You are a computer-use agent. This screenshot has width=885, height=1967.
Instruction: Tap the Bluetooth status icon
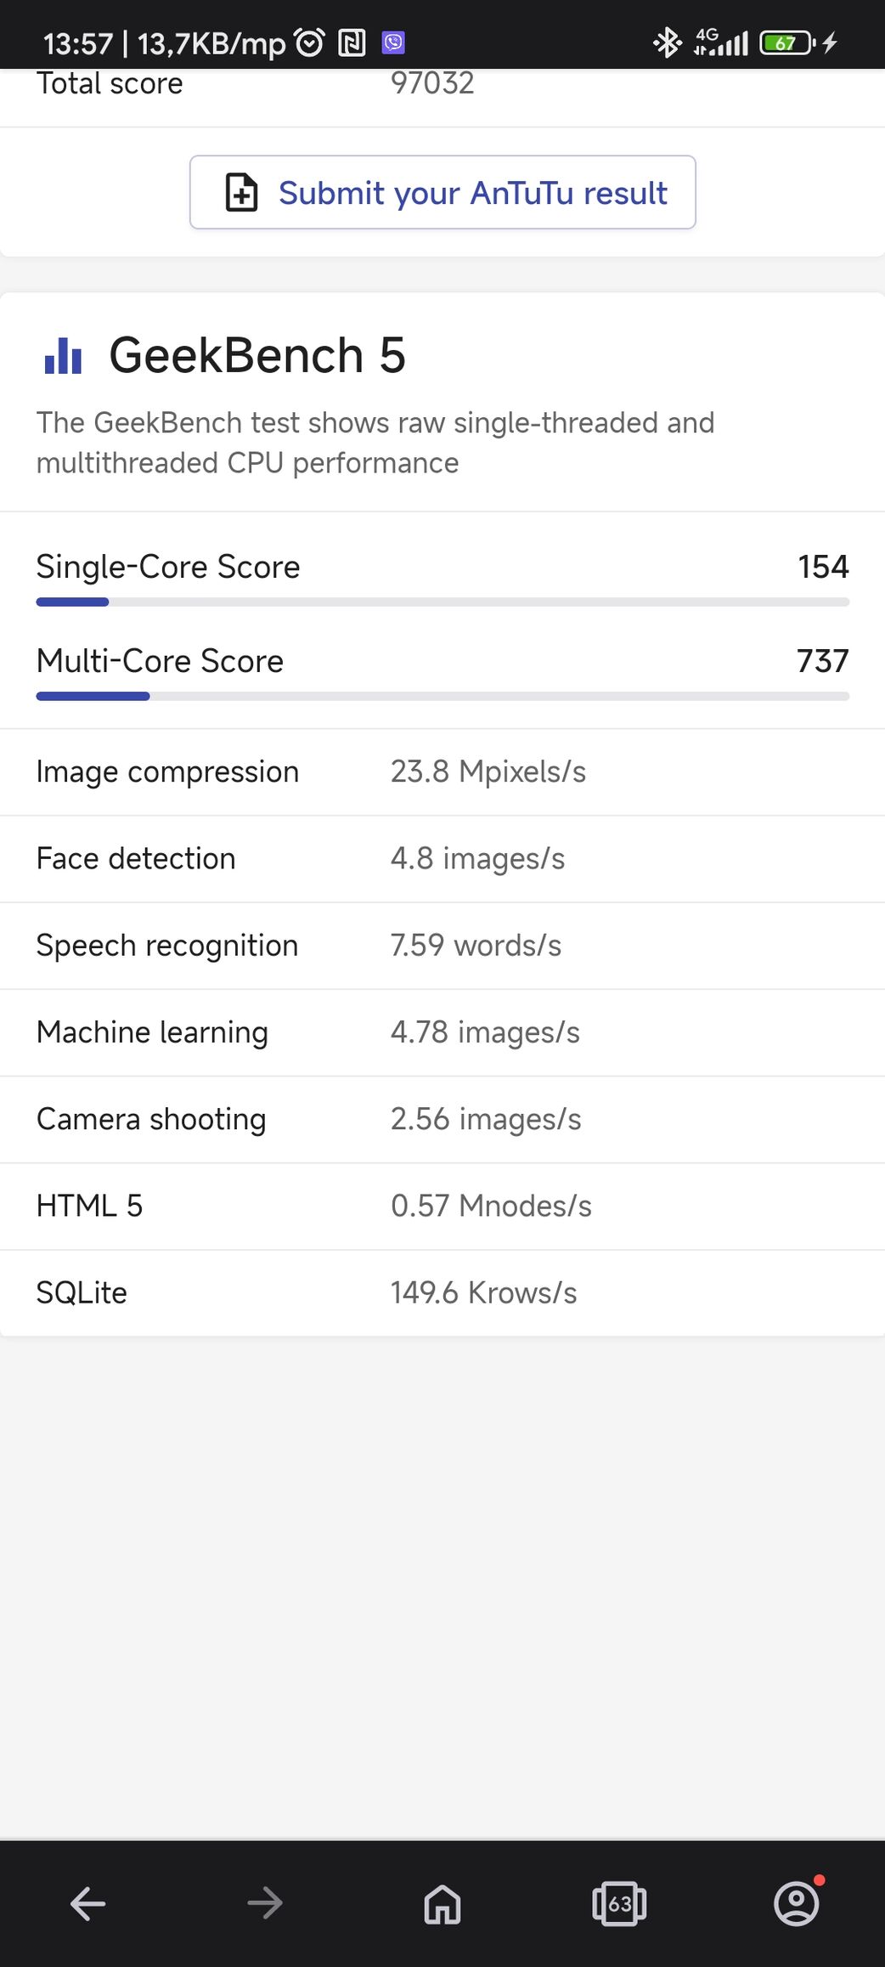pos(668,42)
